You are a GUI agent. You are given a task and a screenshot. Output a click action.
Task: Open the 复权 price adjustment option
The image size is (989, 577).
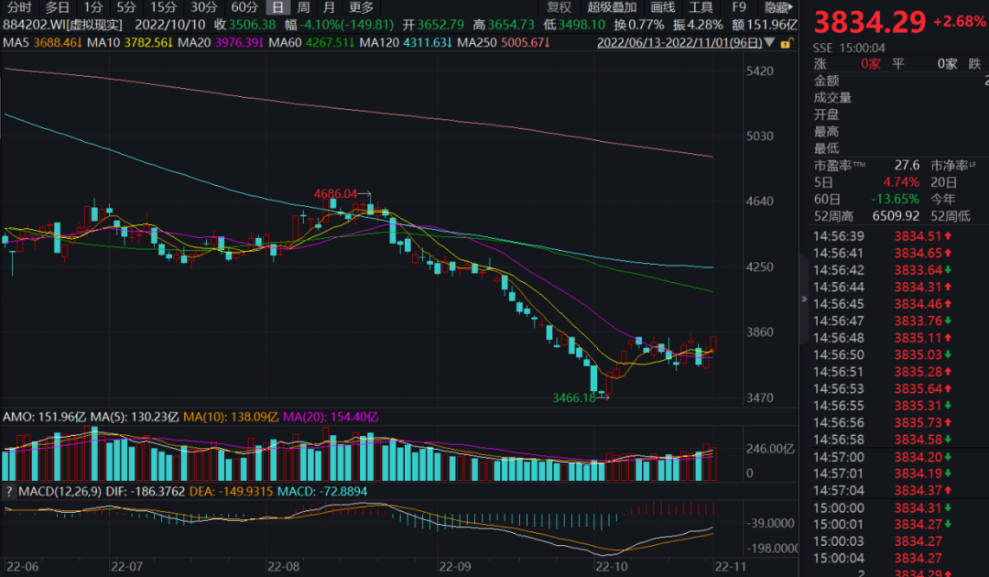(559, 7)
